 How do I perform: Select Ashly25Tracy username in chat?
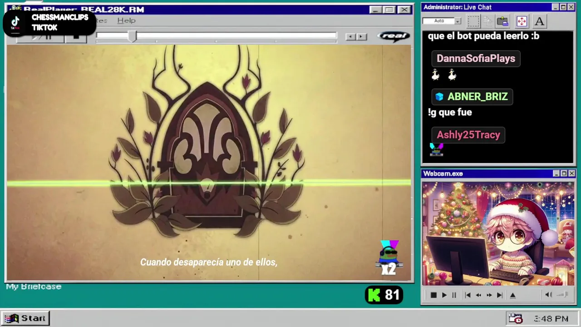point(468,135)
